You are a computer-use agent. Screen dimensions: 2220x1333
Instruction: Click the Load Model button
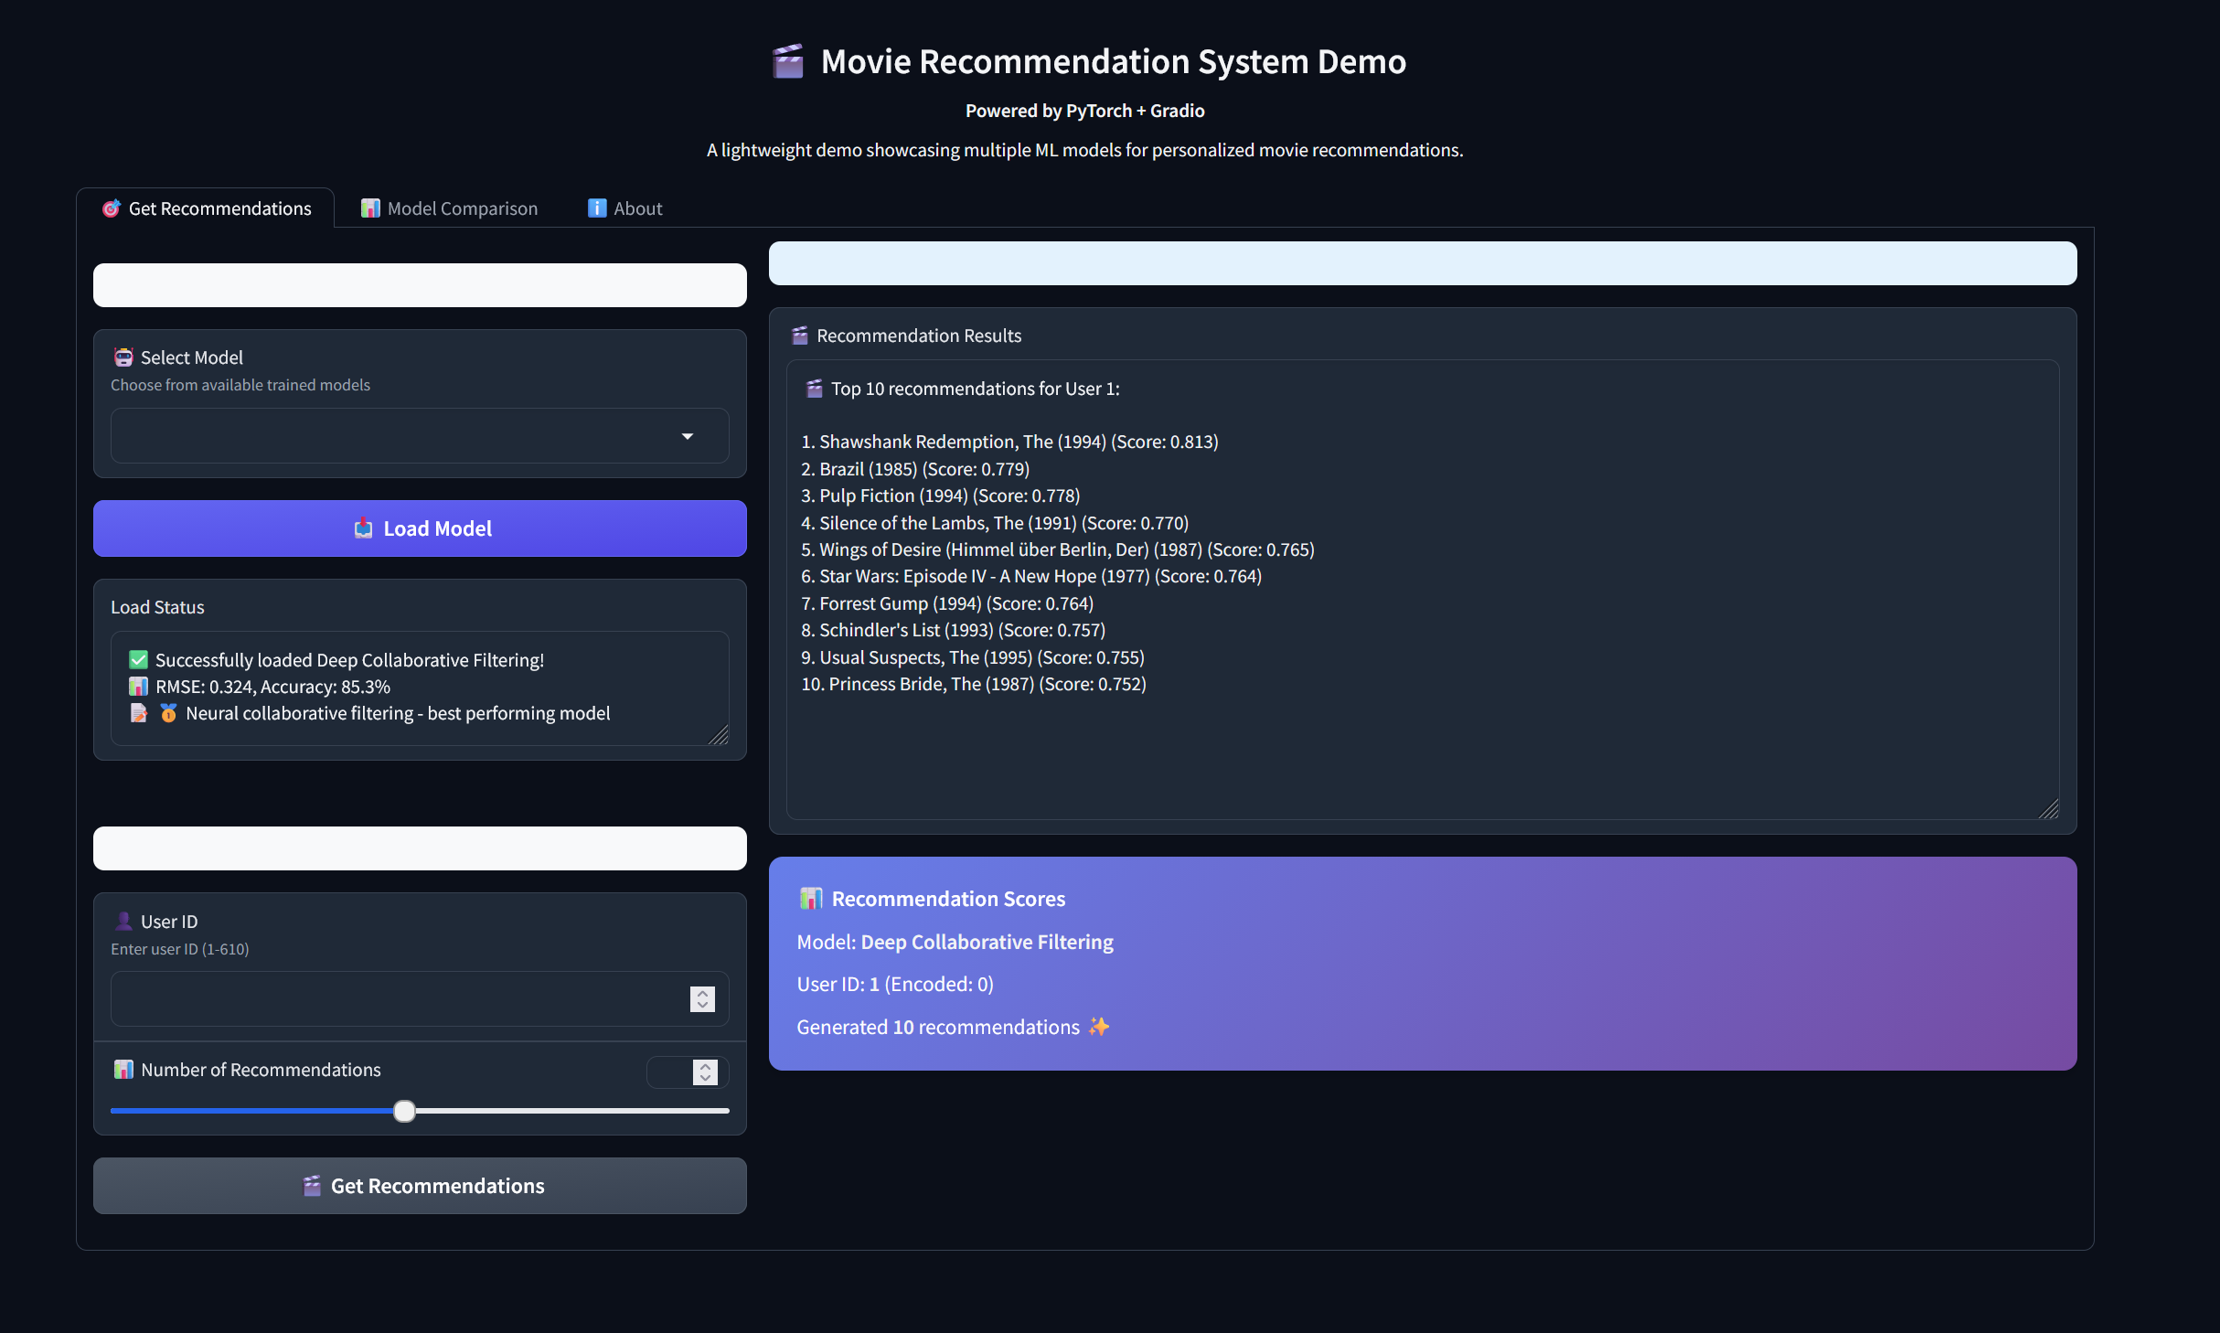pos(420,528)
